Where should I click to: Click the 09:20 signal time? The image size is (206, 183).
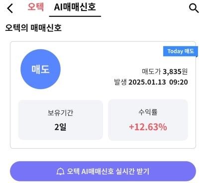coord(179,82)
